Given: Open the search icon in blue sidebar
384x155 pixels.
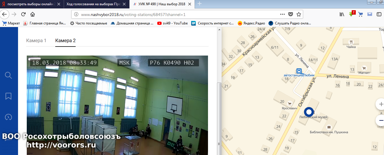Looking at the screenshot, I should coord(8,75).
